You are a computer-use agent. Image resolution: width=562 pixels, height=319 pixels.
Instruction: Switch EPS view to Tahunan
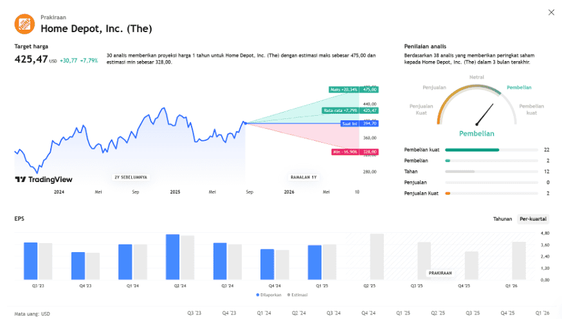tap(502, 219)
